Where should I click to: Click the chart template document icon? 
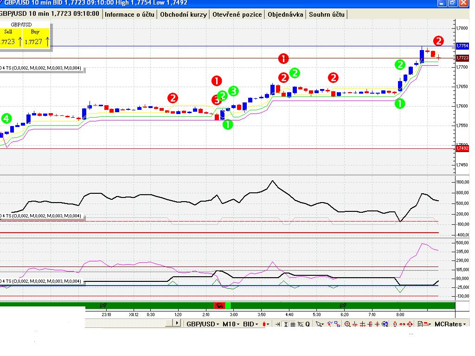tap(420, 324)
